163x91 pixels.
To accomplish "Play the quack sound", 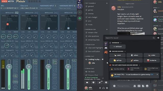I will pos(117,55).
